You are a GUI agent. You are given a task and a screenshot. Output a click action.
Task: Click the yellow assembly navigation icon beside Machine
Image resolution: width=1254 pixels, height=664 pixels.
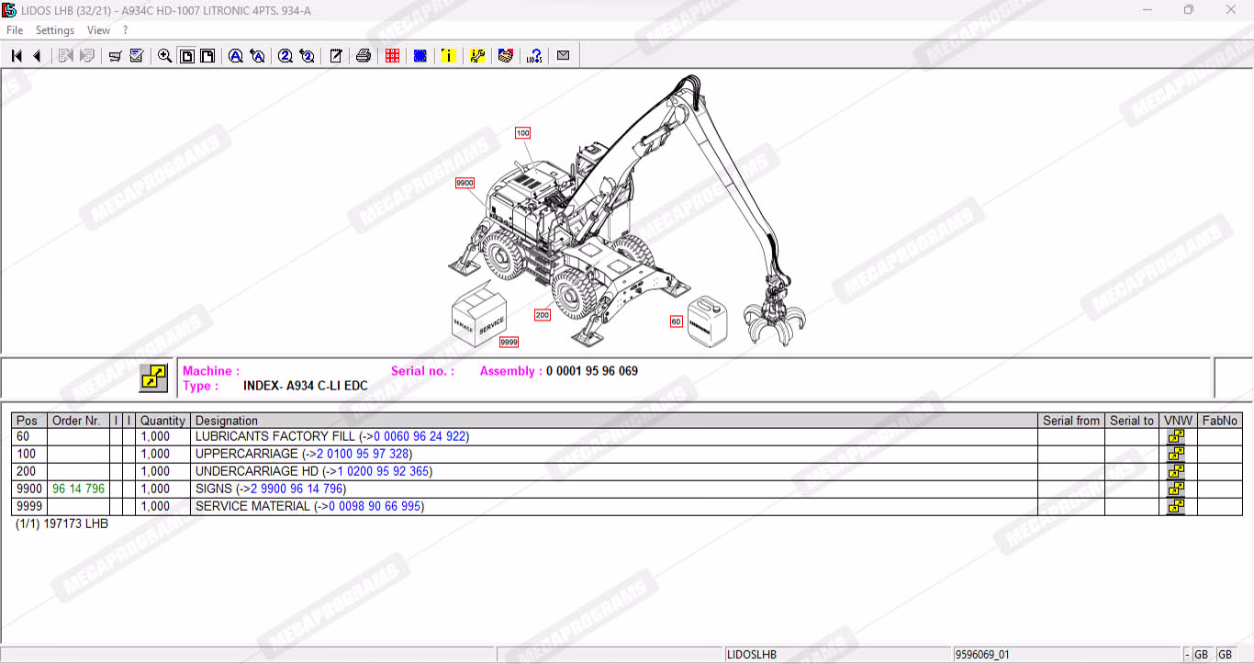click(x=153, y=377)
